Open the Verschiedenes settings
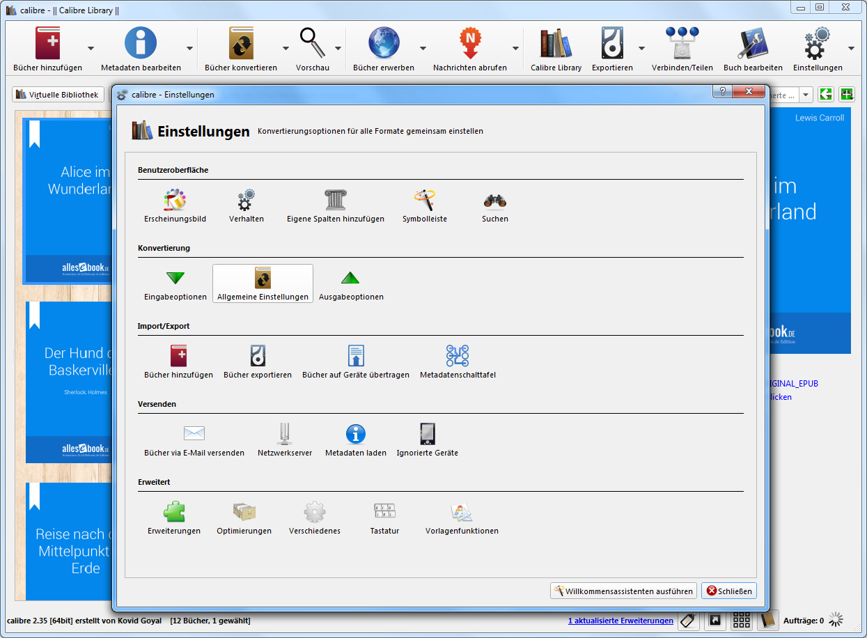Screen dimensions: 867x638 pyautogui.click(x=315, y=518)
